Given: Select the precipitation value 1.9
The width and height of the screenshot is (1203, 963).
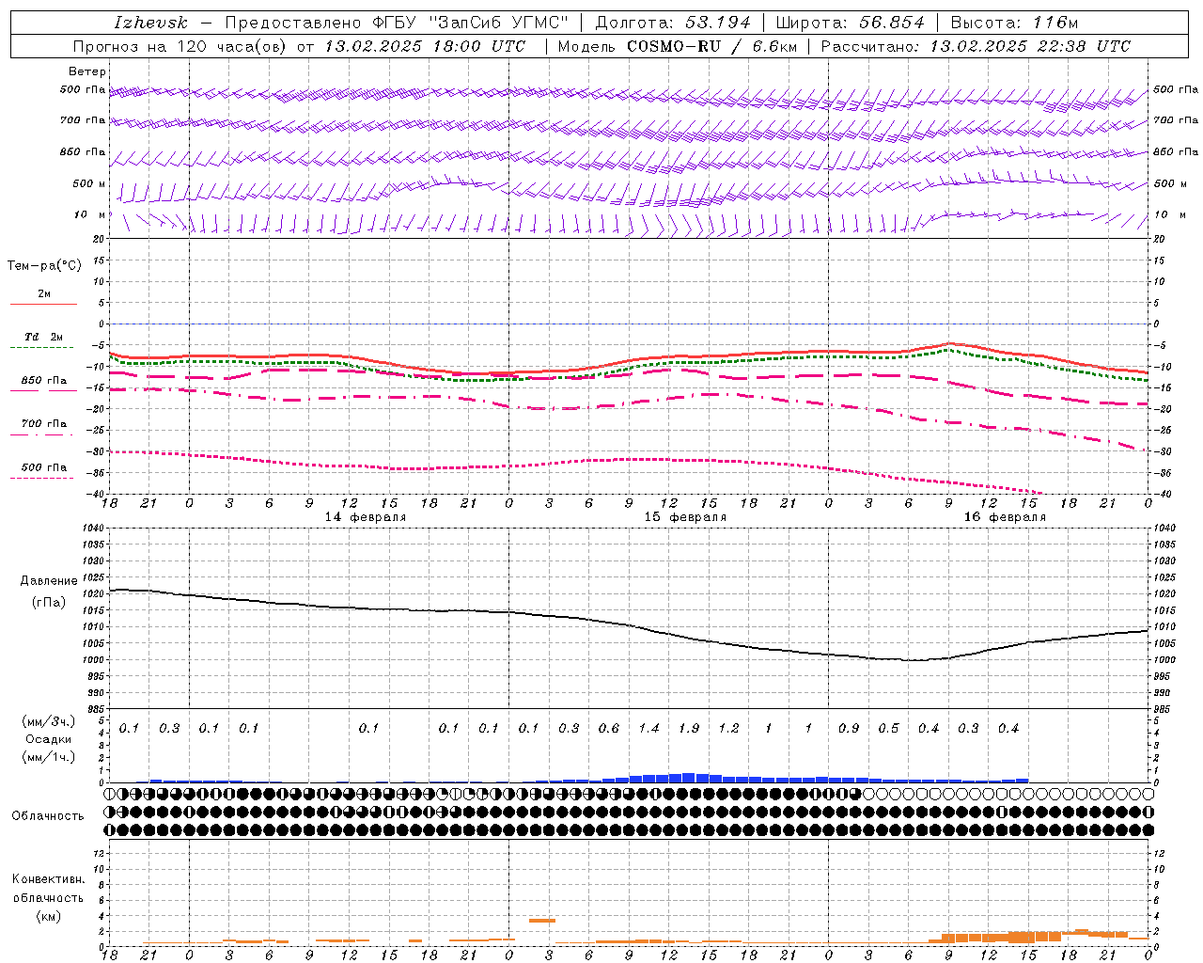Looking at the screenshot, I should 689,729.
